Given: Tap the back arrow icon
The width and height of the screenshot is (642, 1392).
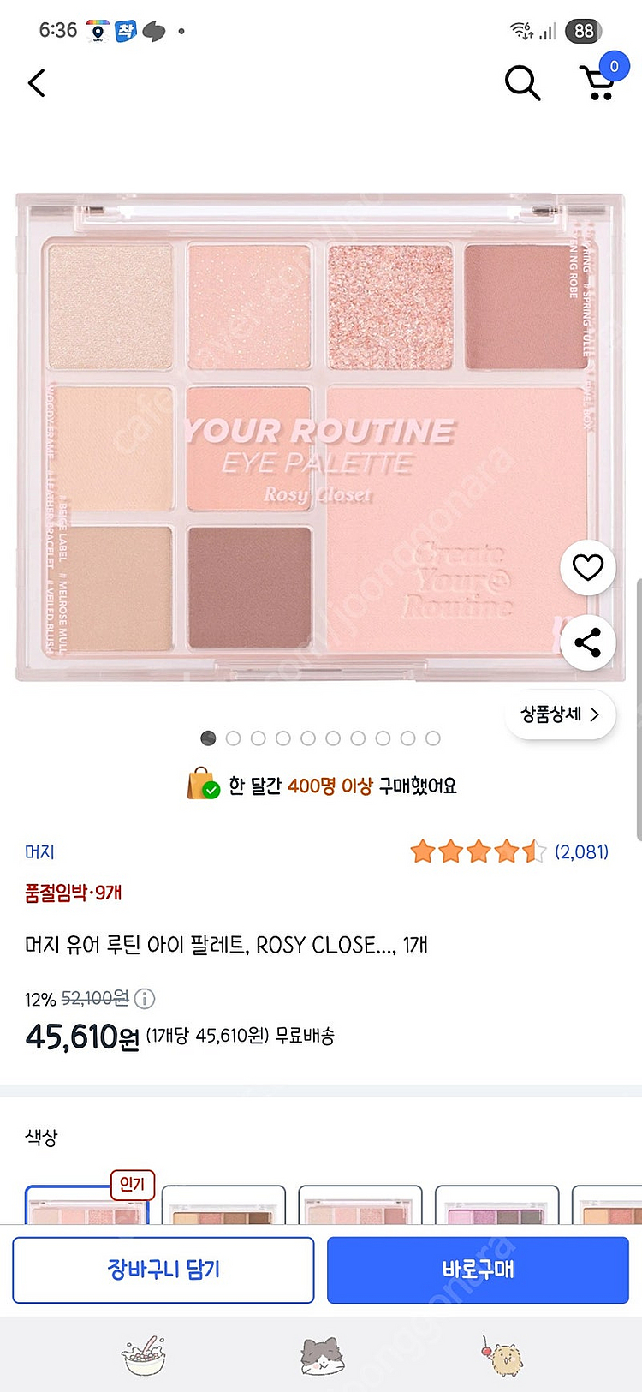Looking at the screenshot, I should point(37,83).
